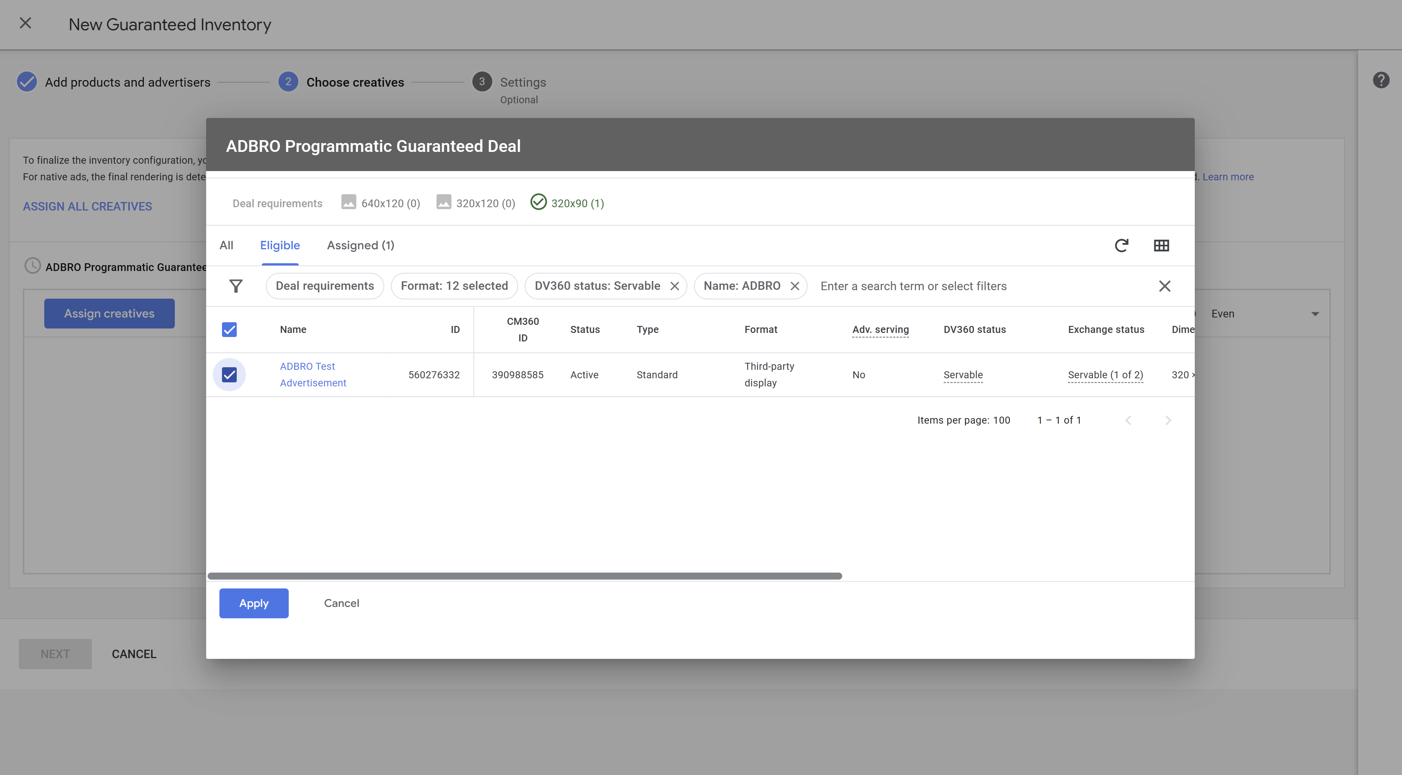Refresh the eligible creatives list
The height and width of the screenshot is (775, 1402).
pyautogui.click(x=1122, y=246)
